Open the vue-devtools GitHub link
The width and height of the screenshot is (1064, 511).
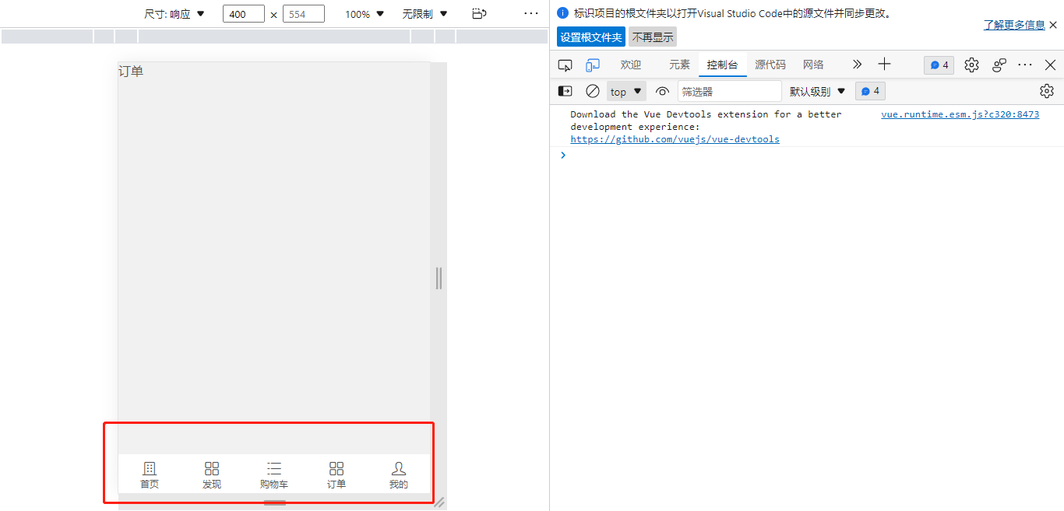point(675,139)
